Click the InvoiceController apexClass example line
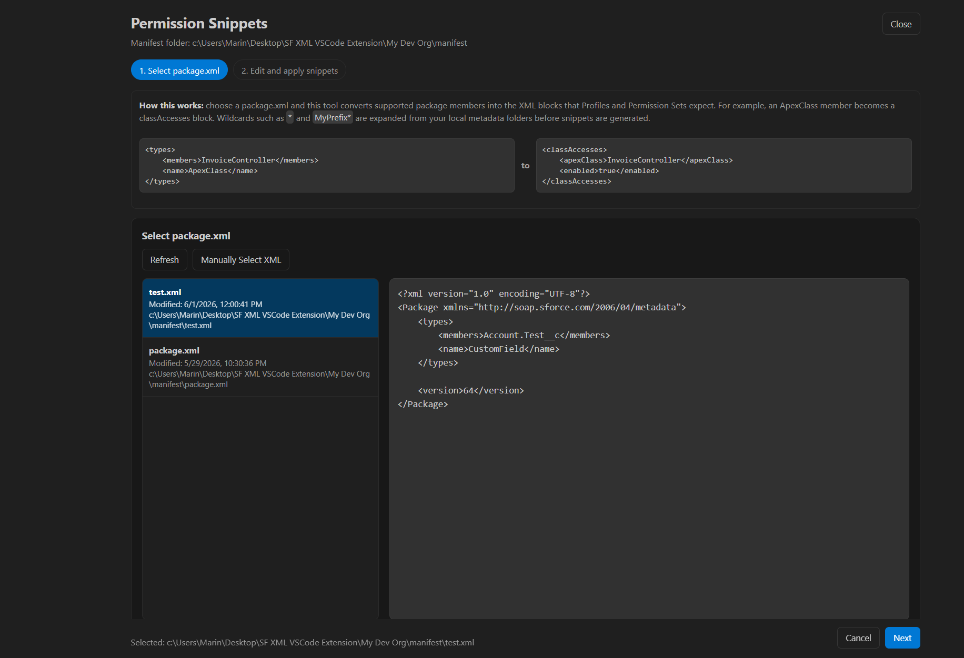This screenshot has width=964, height=658. pyautogui.click(x=646, y=160)
